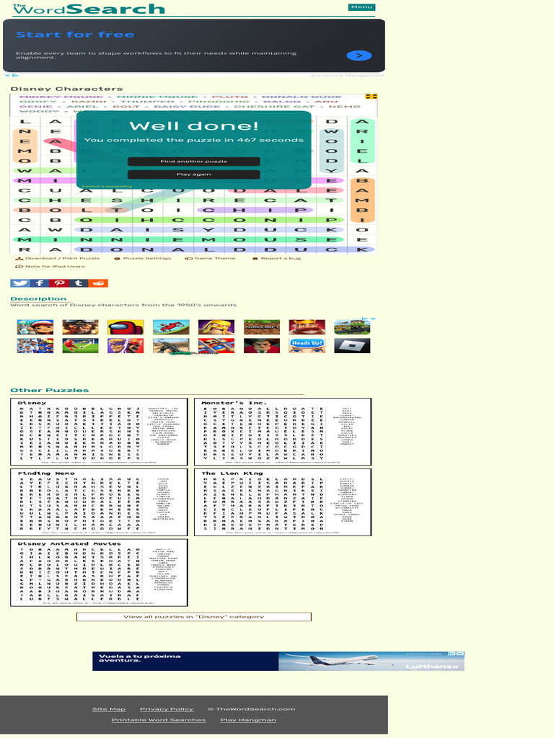Click the Lufthansa banner ad

(x=278, y=661)
